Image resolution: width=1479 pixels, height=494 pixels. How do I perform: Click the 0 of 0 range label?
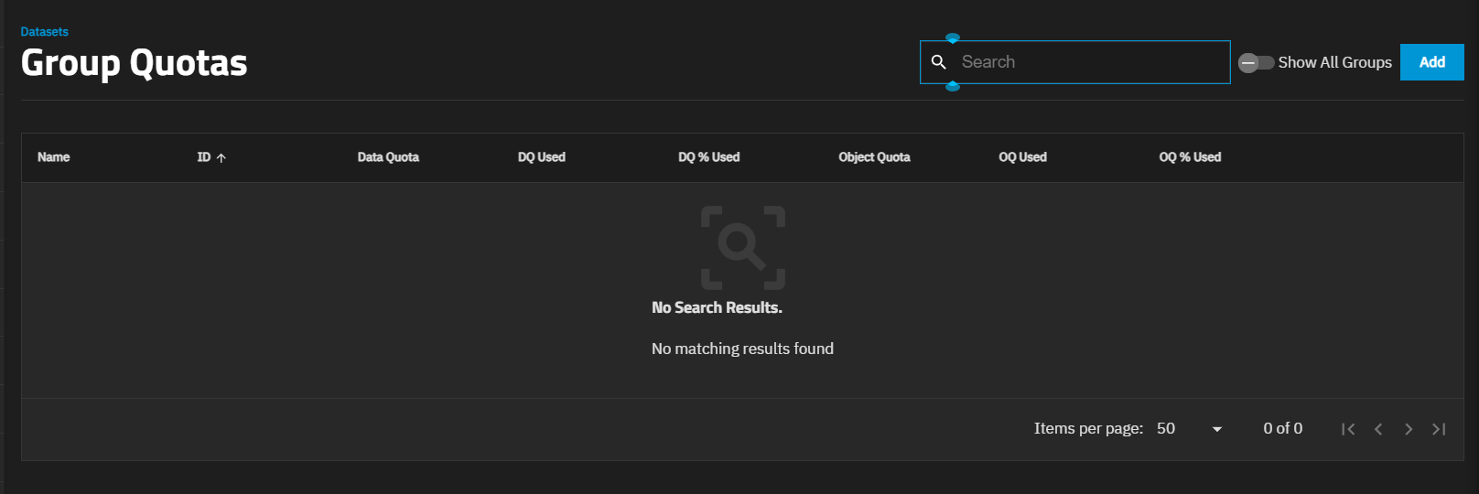(1283, 428)
